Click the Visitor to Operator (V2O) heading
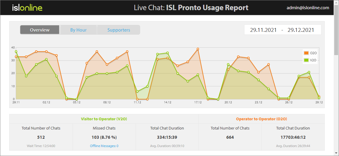 click(104, 119)
